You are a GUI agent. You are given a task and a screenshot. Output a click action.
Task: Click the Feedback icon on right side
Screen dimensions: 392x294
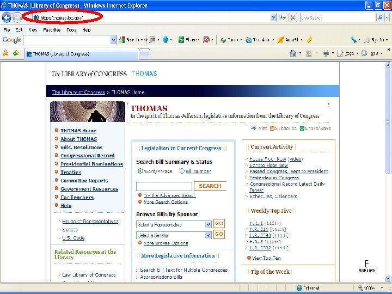point(367,266)
